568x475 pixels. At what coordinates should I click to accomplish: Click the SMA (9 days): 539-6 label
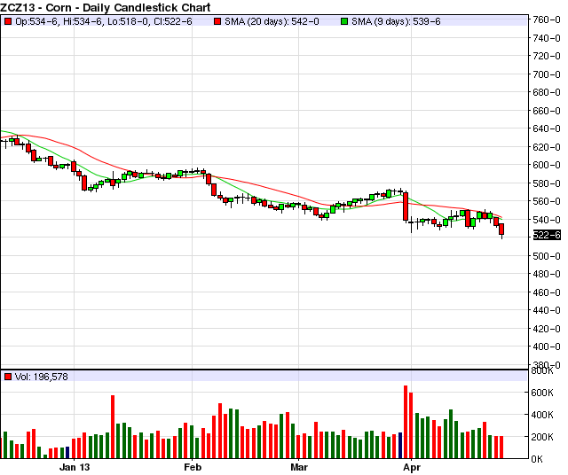(x=396, y=21)
